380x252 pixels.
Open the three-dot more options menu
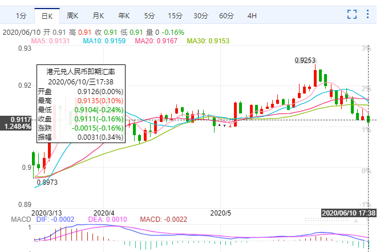click(369, 14)
